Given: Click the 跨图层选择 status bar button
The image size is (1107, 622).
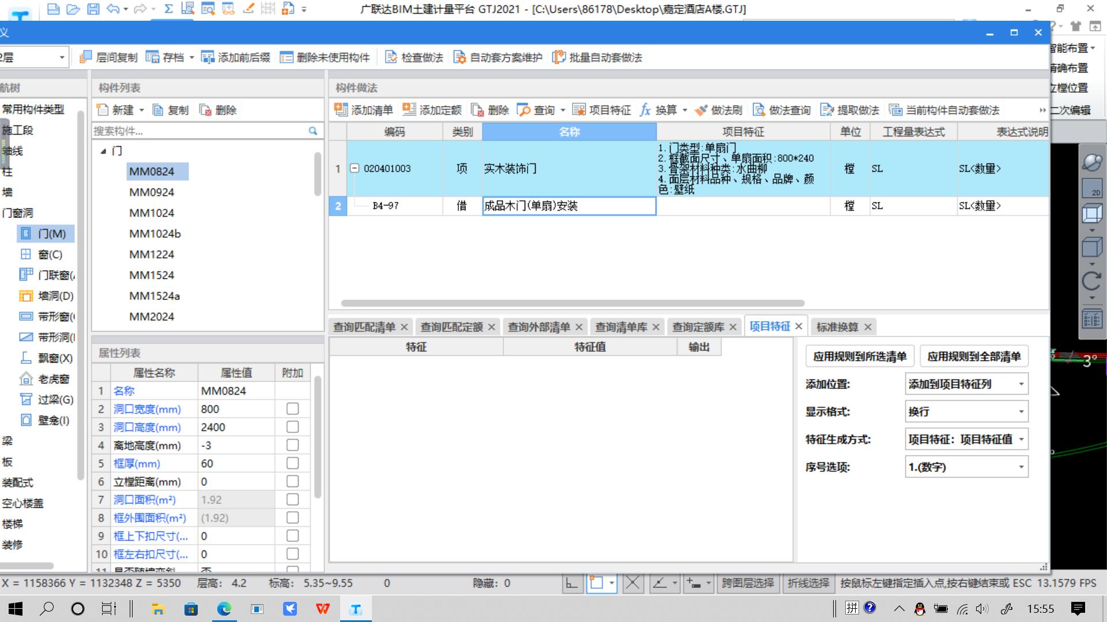Looking at the screenshot, I should pyautogui.click(x=748, y=583).
